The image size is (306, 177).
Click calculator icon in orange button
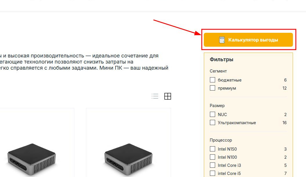pyautogui.click(x=222, y=40)
